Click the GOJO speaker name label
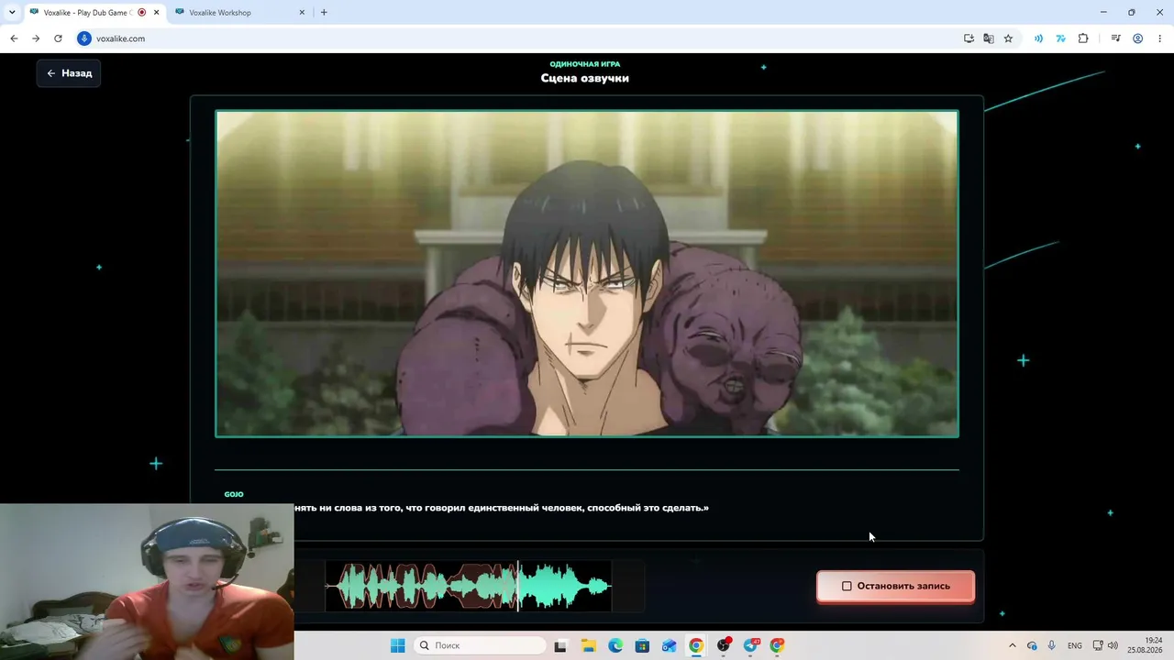1174x660 pixels. (234, 494)
